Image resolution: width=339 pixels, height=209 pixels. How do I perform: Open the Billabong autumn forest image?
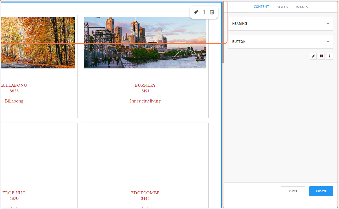click(38, 43)
